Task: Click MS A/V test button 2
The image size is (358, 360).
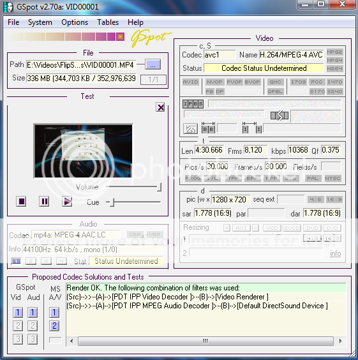Action: [54, 326]
